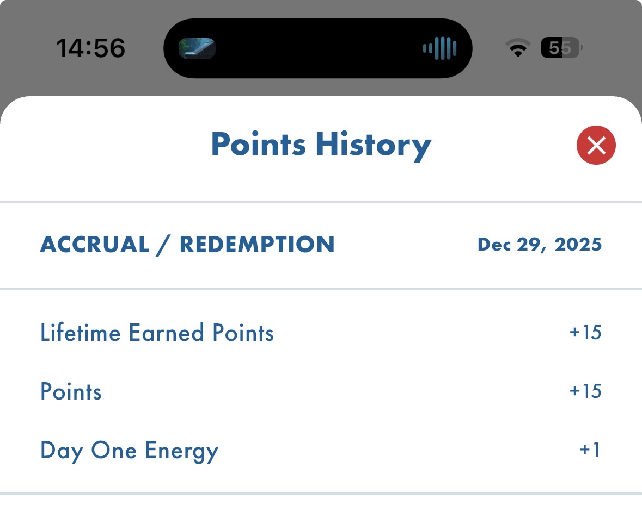Viewport: 642px width, 518px height.
Task: Tap the battery level indicator
Action: tap(561, 48)
